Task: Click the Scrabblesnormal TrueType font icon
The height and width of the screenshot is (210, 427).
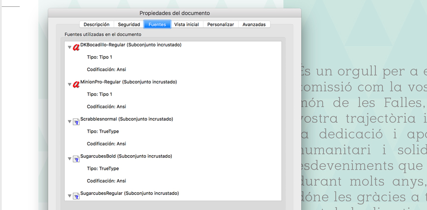Action: coord(77,122)
